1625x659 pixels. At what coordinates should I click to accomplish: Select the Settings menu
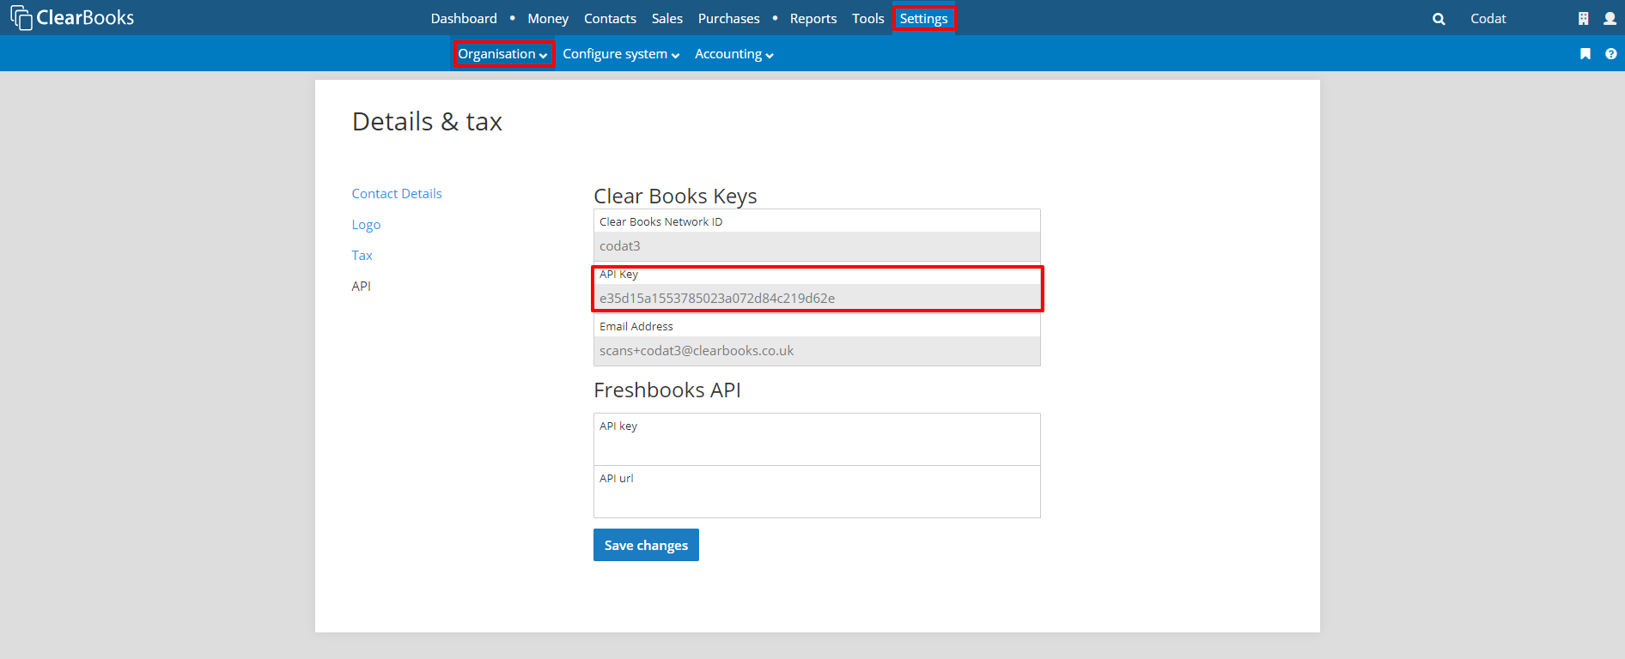[x=924, y=18]
